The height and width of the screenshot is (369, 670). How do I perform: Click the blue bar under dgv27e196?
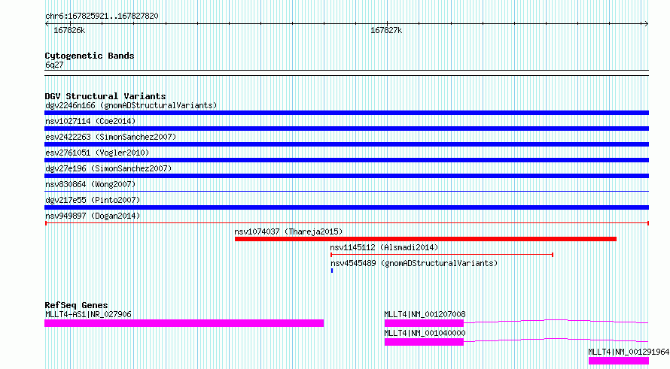pyautogui.click(x=346, y=176)
